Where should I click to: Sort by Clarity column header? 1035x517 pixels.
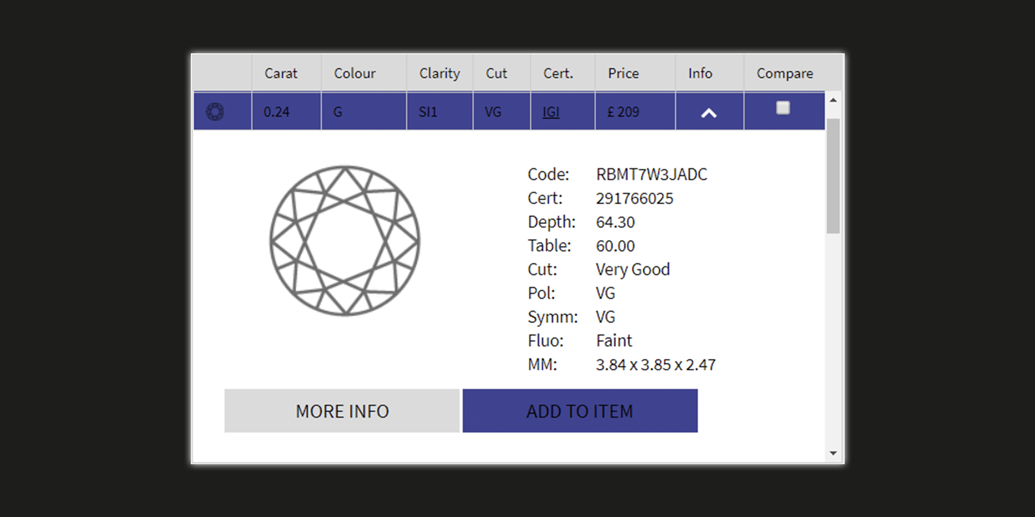pyautogui.click(x=439, y=73)
